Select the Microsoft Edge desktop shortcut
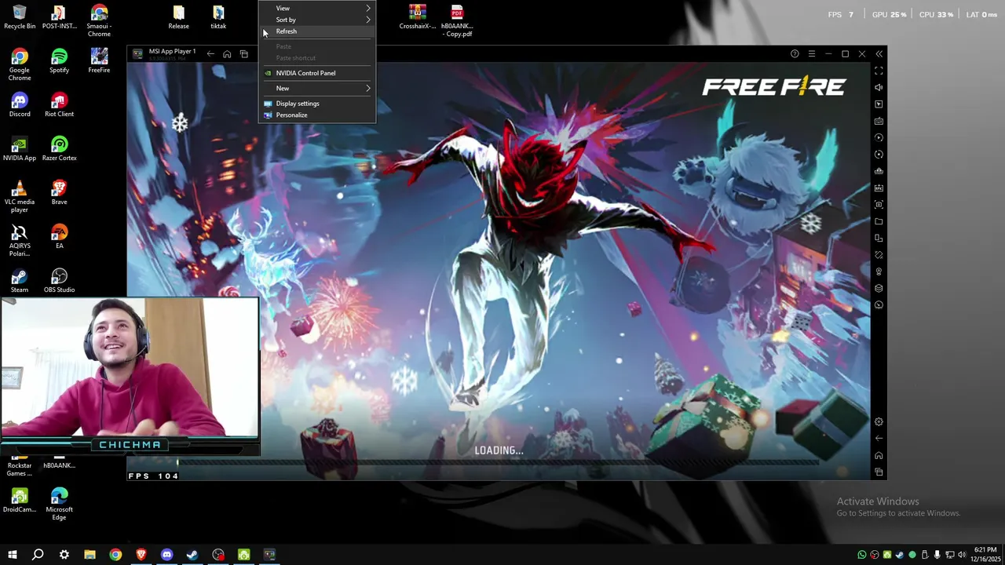The width and height of the screenshot is (1005, 565). click(59, 504)
